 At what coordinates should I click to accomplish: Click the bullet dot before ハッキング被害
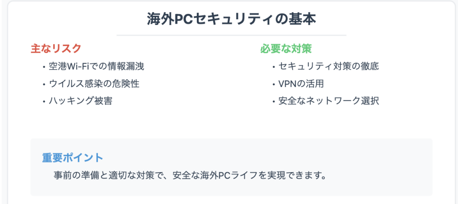point(44,102)
